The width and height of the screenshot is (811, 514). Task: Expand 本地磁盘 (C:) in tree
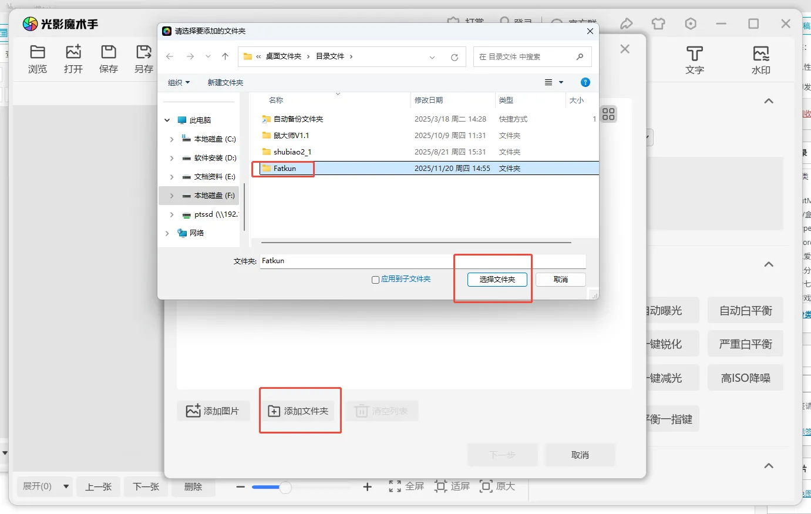click(x=171, y=139)
